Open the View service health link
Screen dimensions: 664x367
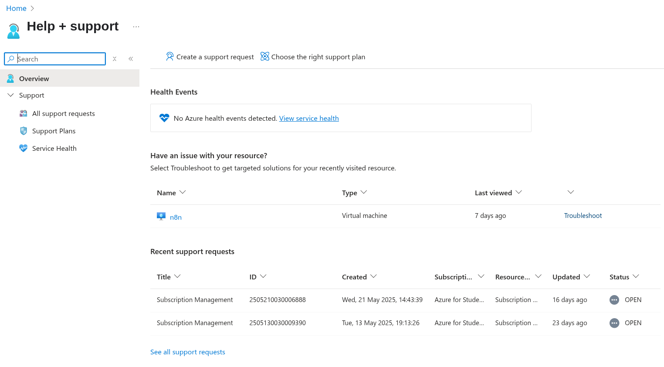[x=309, y=118]
